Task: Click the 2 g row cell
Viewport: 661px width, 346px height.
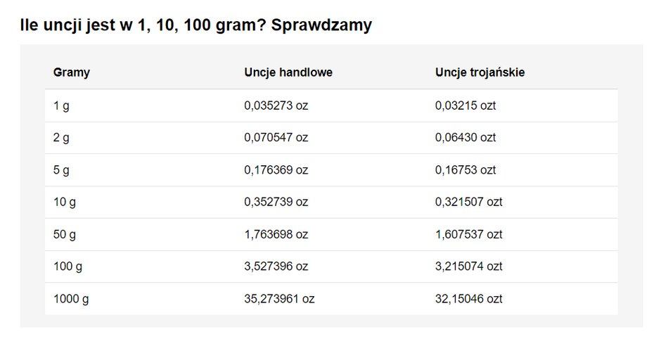Action: [x=61, y=137]
